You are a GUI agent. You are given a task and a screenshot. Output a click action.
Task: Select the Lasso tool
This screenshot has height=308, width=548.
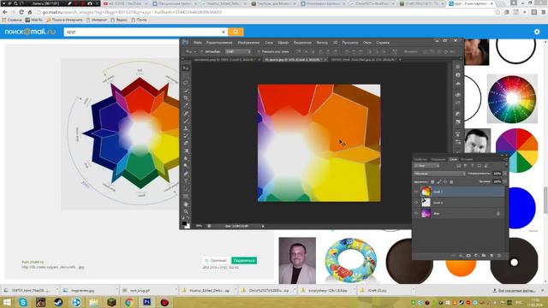point(186,83)
